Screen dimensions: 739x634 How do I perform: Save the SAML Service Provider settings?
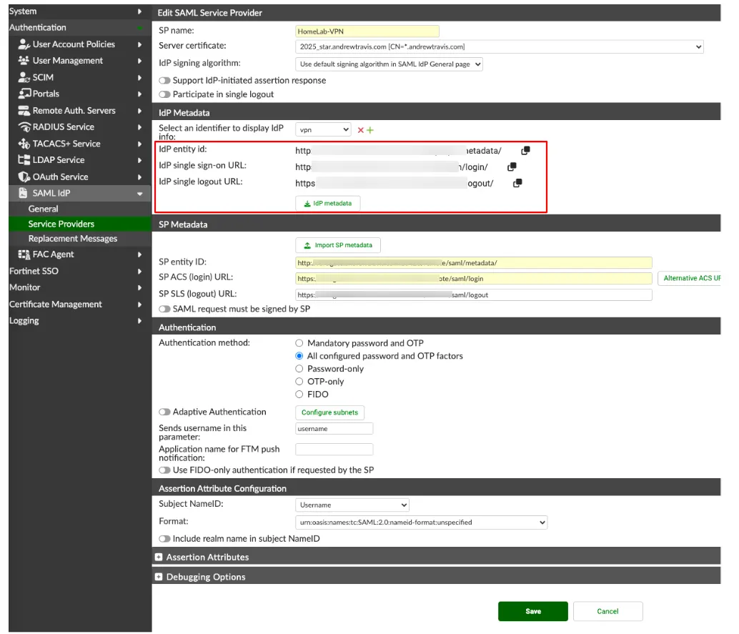tap(532, 611)
